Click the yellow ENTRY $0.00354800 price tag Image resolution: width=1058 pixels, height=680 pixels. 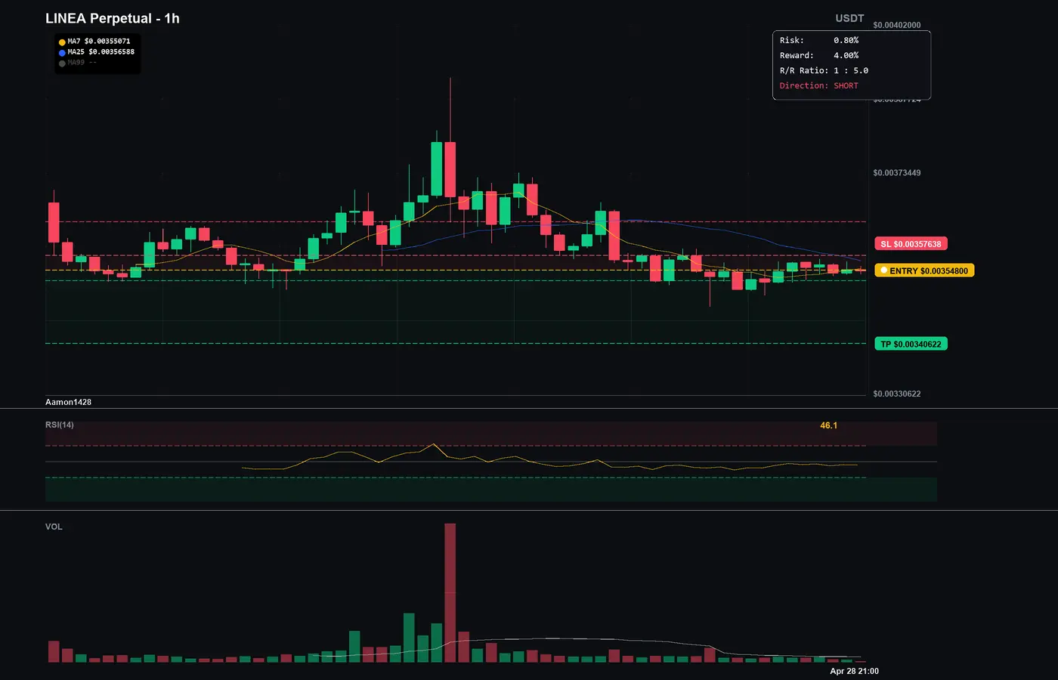[924, 270]
